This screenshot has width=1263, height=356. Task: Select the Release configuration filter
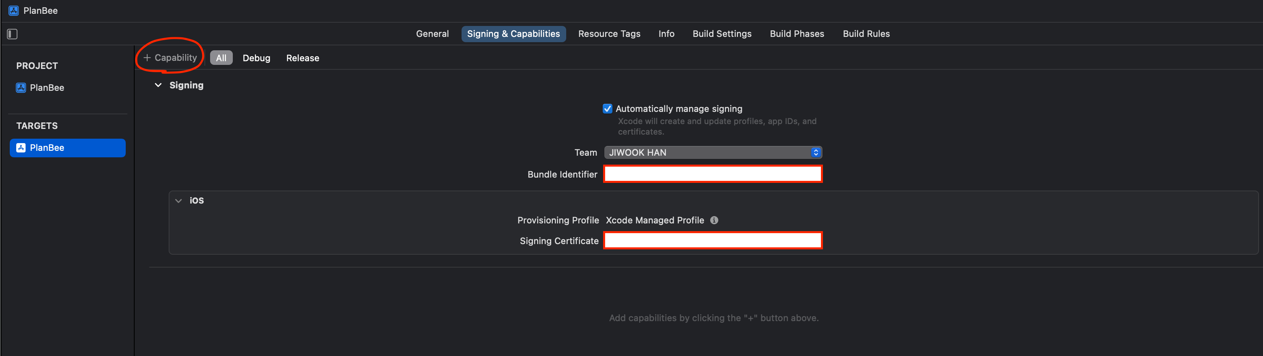[x=303, y=58]
